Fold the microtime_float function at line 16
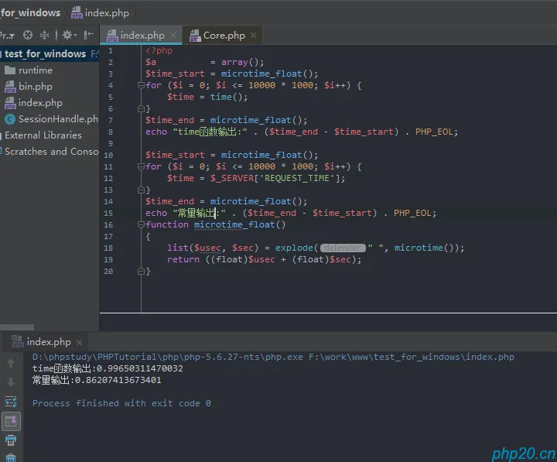557x462 pixels. [x=142, y=224]
